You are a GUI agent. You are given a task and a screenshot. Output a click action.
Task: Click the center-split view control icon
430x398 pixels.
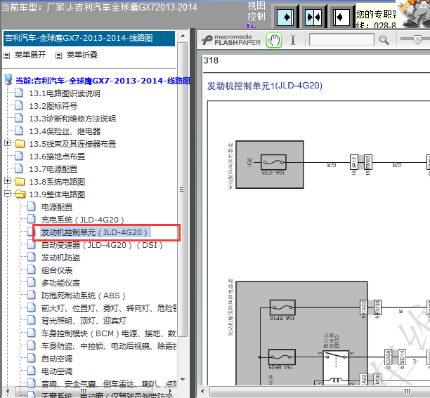[x=313, y=18]
